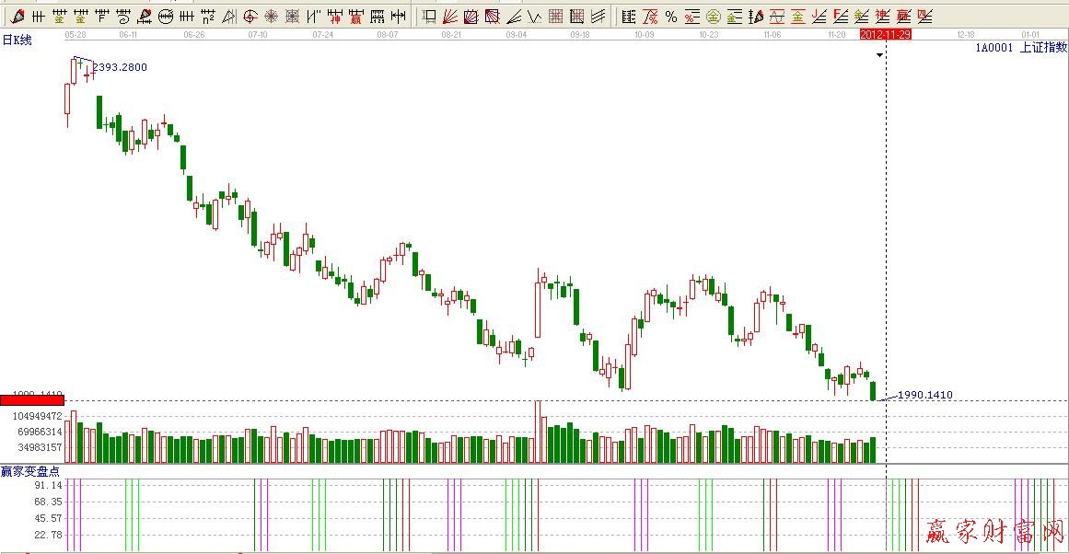Click the 日K线 period label
The image size is (1069, 554).
[x=17, y=40]
